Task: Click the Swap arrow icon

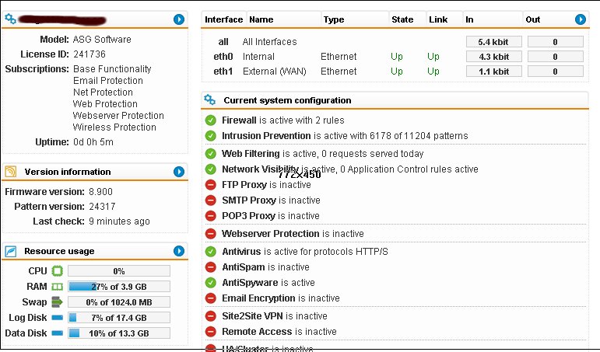Action: tap(57, 302)
